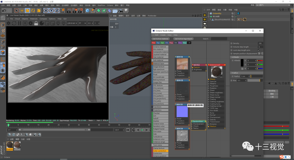Click the render region R icon
Screen dimensions: 294x160
pos(25,23)
